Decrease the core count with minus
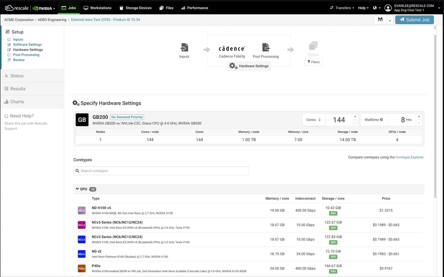 tap(355, 123)
